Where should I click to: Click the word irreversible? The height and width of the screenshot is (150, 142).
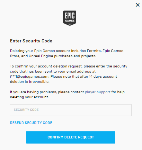39,82
